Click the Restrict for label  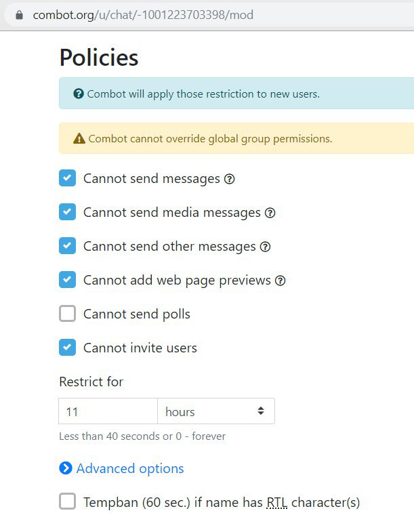(x=91, y=382)
